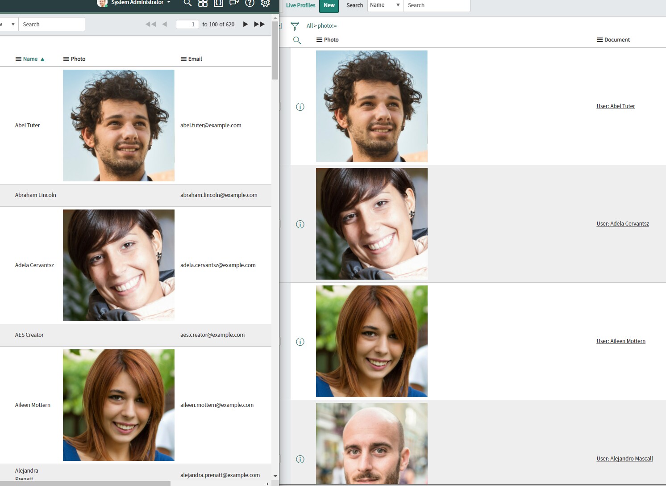Preview Alejandro Mascall record info icon
The height and width of the screenshot is (486, 666).
coord(300,459)
